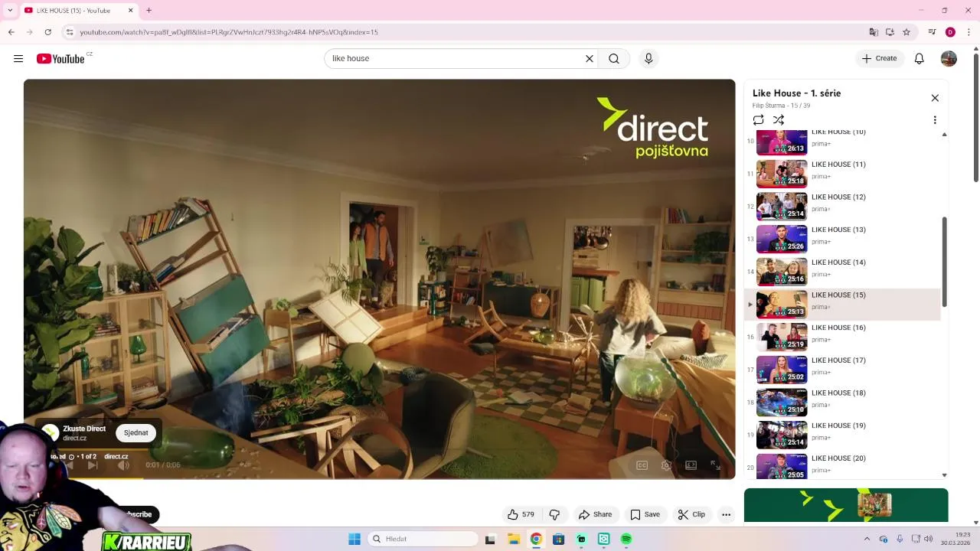
Task: Start voice search with the microphone
Action: [648, 59]
